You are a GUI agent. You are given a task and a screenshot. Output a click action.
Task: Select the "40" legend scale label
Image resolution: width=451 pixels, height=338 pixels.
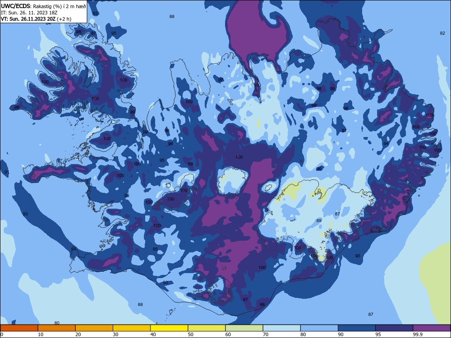(x=153, y=334)
